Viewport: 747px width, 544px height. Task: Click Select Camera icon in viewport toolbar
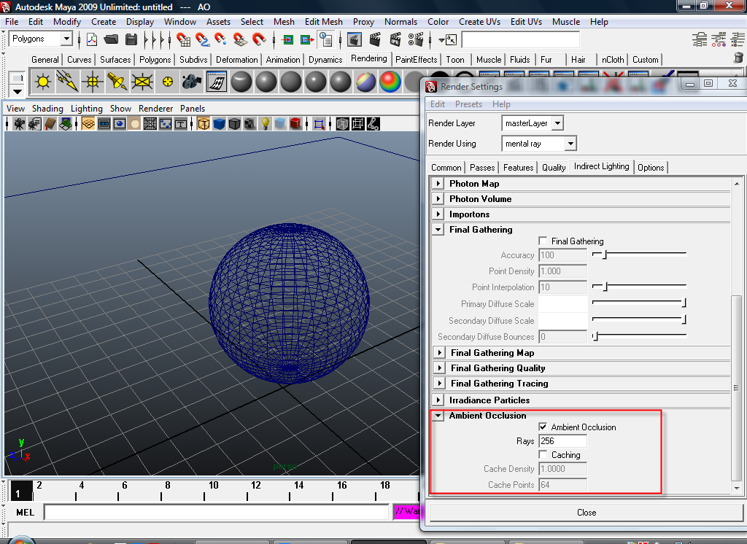pos(19,124)
